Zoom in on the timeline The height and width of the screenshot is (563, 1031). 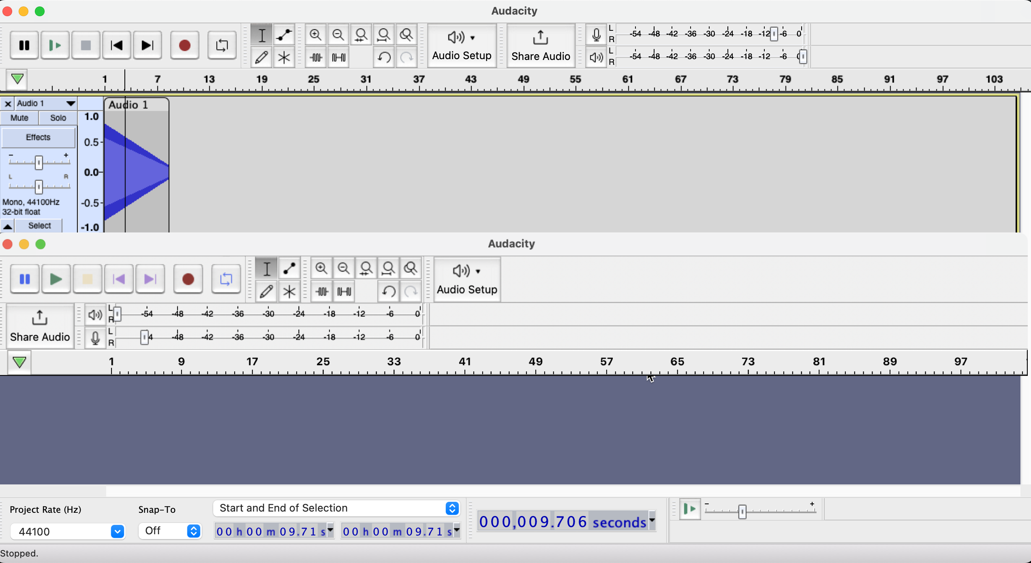[316, 35]
